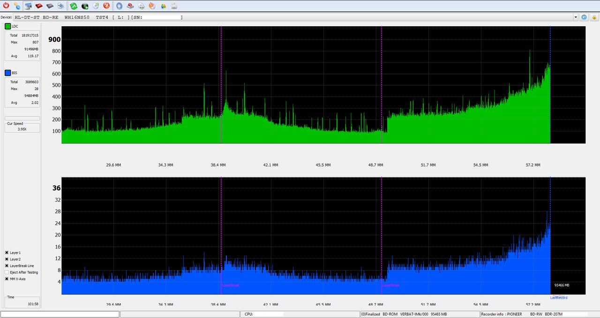Click LDC Total value 181917315
The height and width of the screenshot is (318, 600).
pos(30,36)
